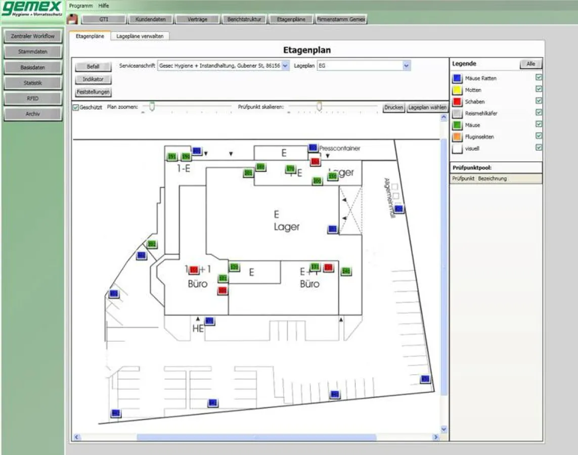Select the green marker 191 near 1-E
This screenshot has width=578, height=455.
click(x=172, y=157)
